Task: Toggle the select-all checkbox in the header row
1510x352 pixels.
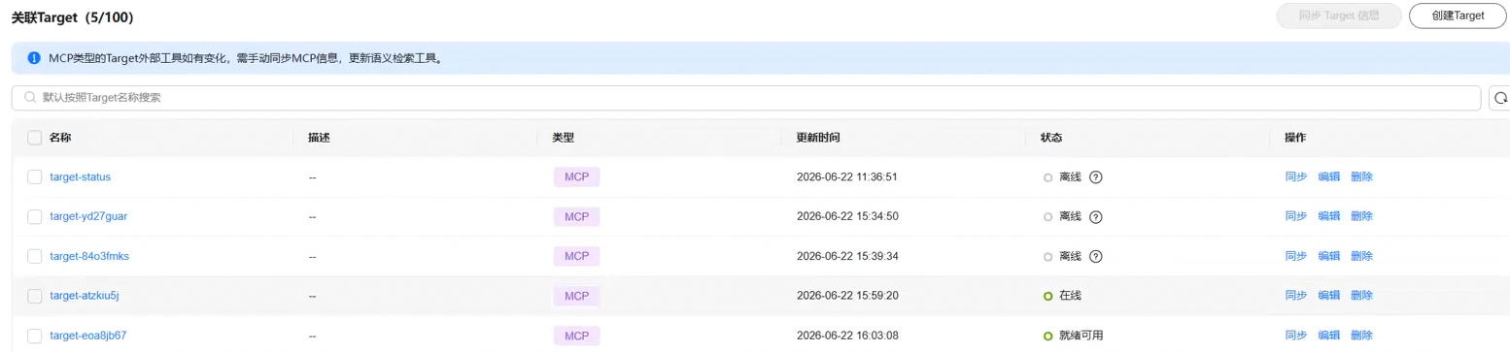Action: point(35,138)
